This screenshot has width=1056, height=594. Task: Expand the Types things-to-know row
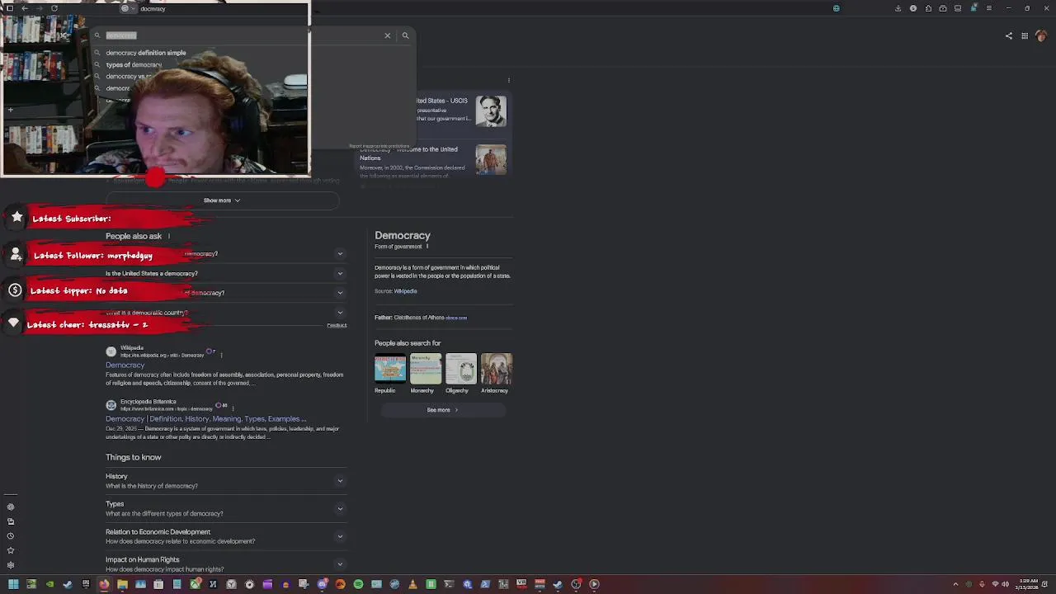coord(224,508)
